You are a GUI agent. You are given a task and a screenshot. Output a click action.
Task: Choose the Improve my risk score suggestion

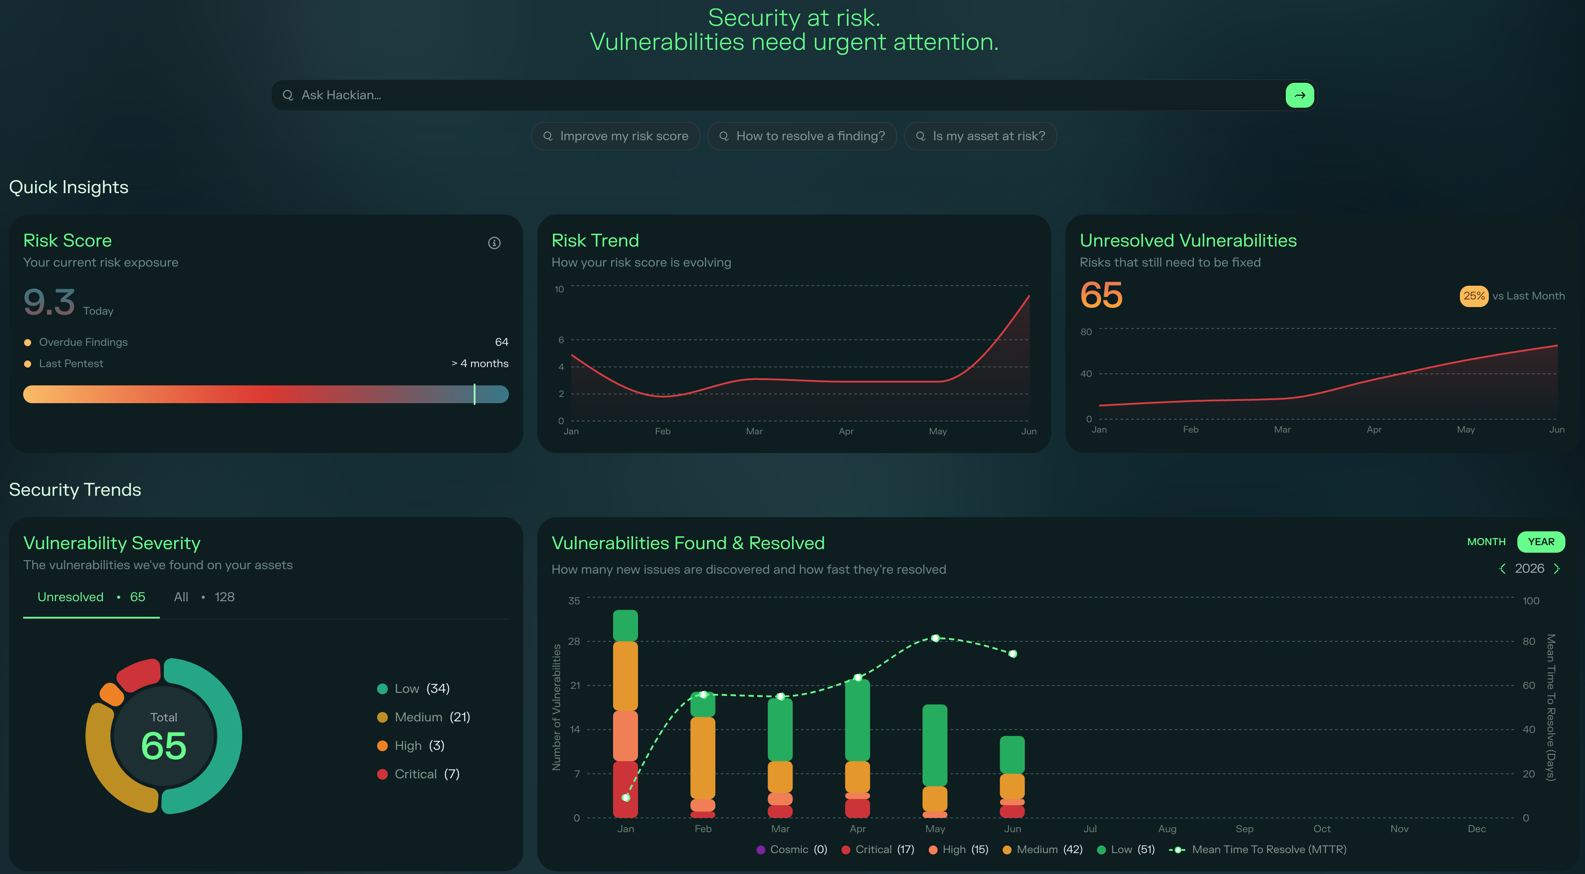615,136
